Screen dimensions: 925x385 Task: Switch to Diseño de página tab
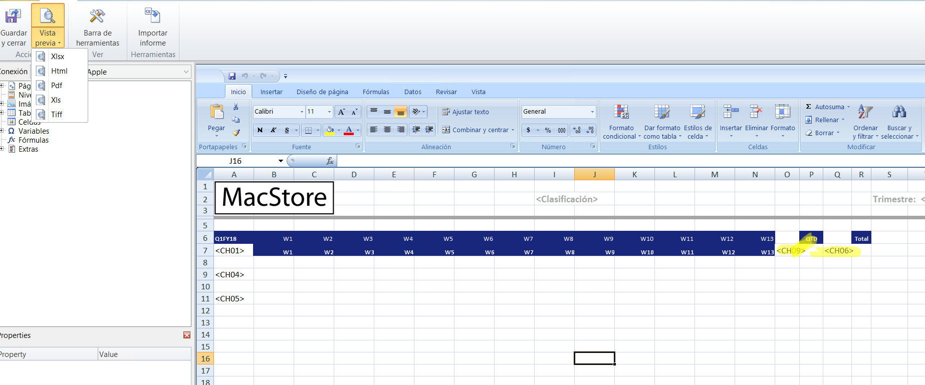pos(322,92)
